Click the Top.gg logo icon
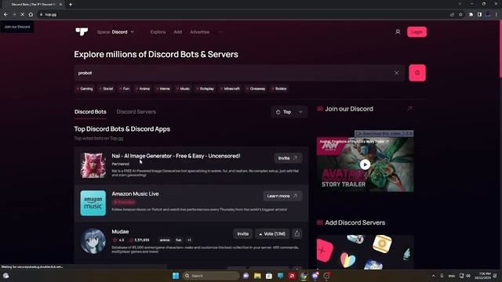 tap(82, 31)
